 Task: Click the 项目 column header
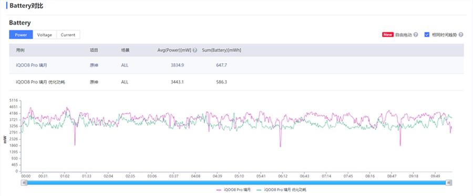[94, 50]
